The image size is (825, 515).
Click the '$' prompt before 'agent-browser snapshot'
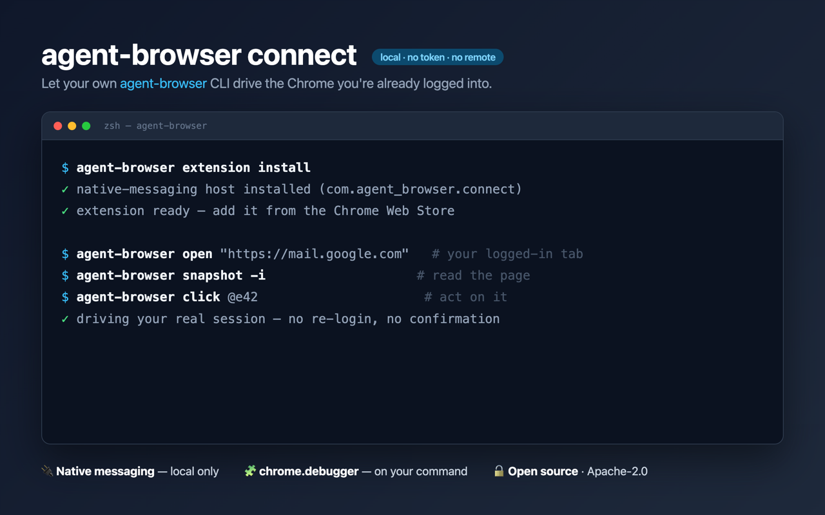click(x=65, y=276)
